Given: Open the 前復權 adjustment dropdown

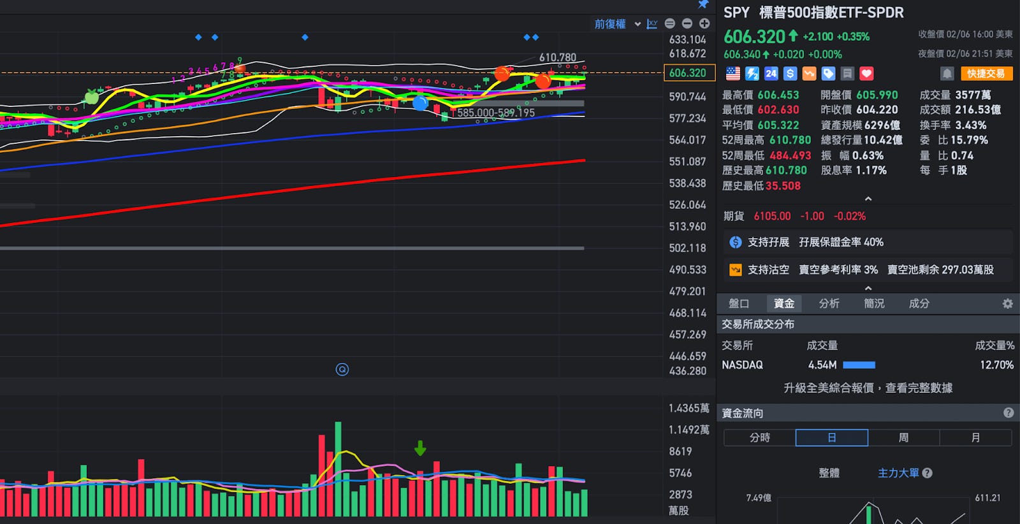Looking at the screenshot, I should click(617, 24).
